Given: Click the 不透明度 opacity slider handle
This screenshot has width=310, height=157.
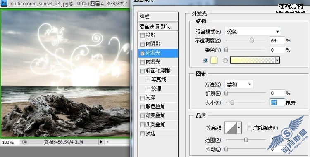Looking at the screenshot, I should pos(252,40).
